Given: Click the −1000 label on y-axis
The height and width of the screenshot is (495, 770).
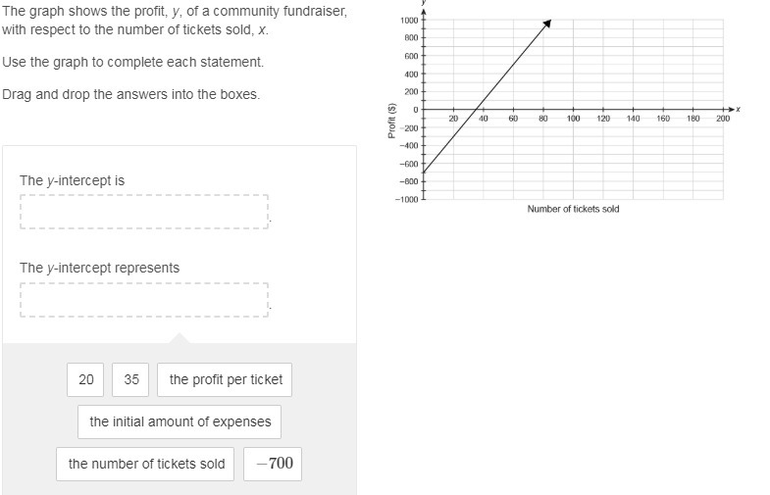Looking at the screenshot, I should pyautogui.click(x=407, y=199).
